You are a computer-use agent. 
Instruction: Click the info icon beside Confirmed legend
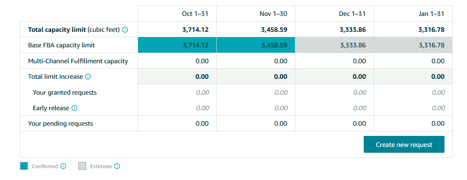click(63, 166)
